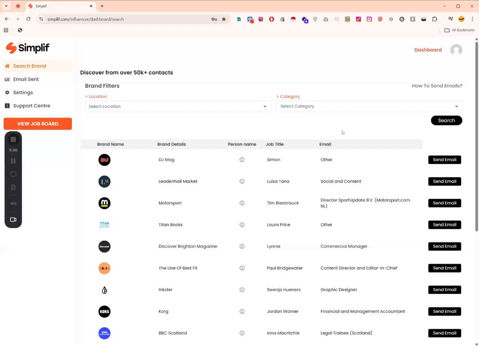Send email to DJ Mag
This screenshot has width=479, height=347.
445,160
